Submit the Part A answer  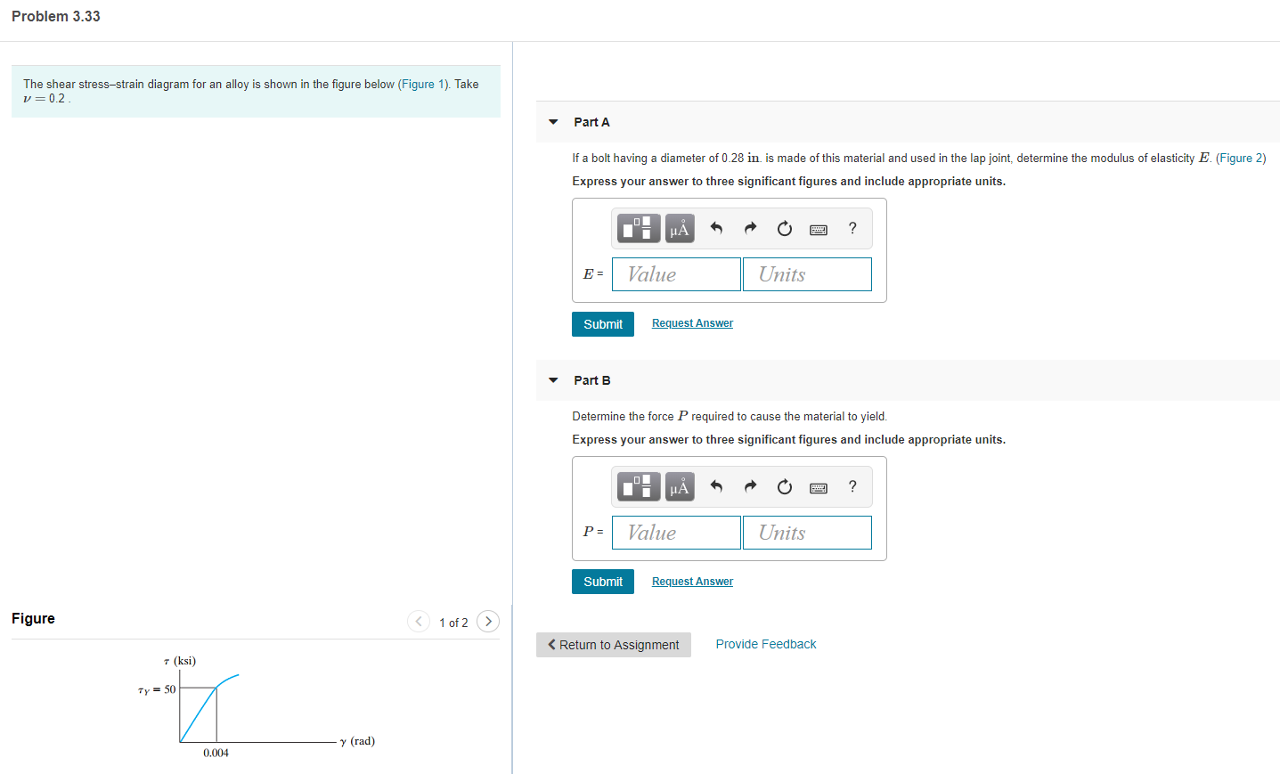coord(603,324)
